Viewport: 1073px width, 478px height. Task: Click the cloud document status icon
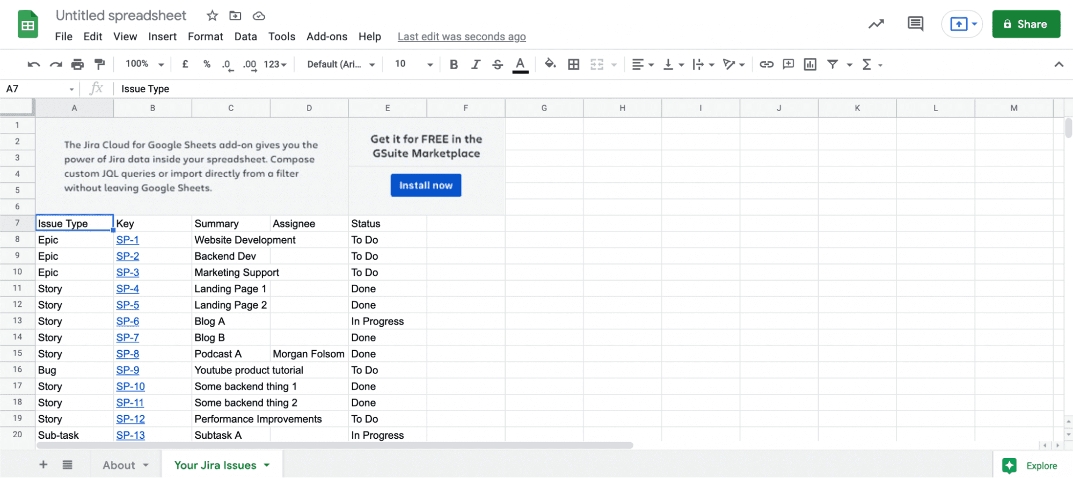click(259, 16)
